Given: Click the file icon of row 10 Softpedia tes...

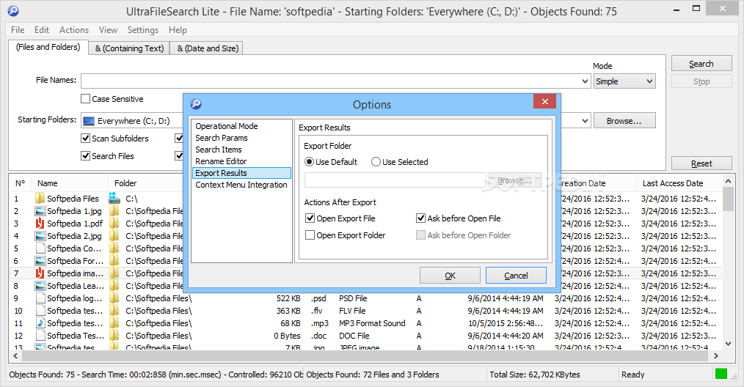Looking at the screenshot, I should click(40, 310).
